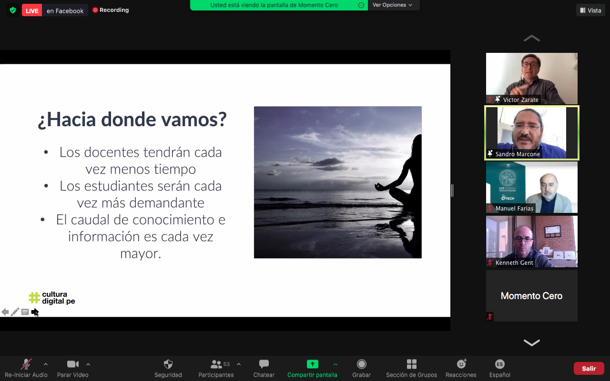Image resolution: width=610 pixels, height=381 pixels.
Task: Expand share screen options caret
Action: click(335, 364)
